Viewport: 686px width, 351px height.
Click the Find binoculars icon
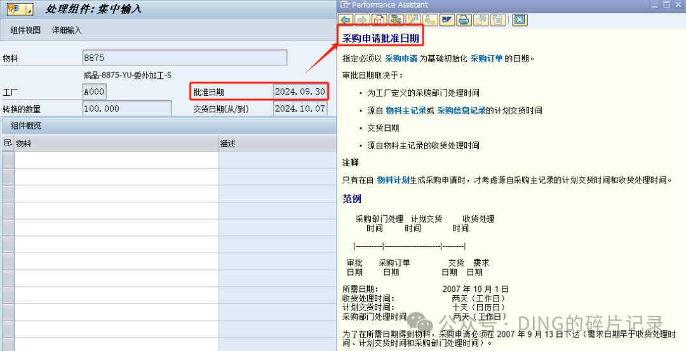coord(481,20)
